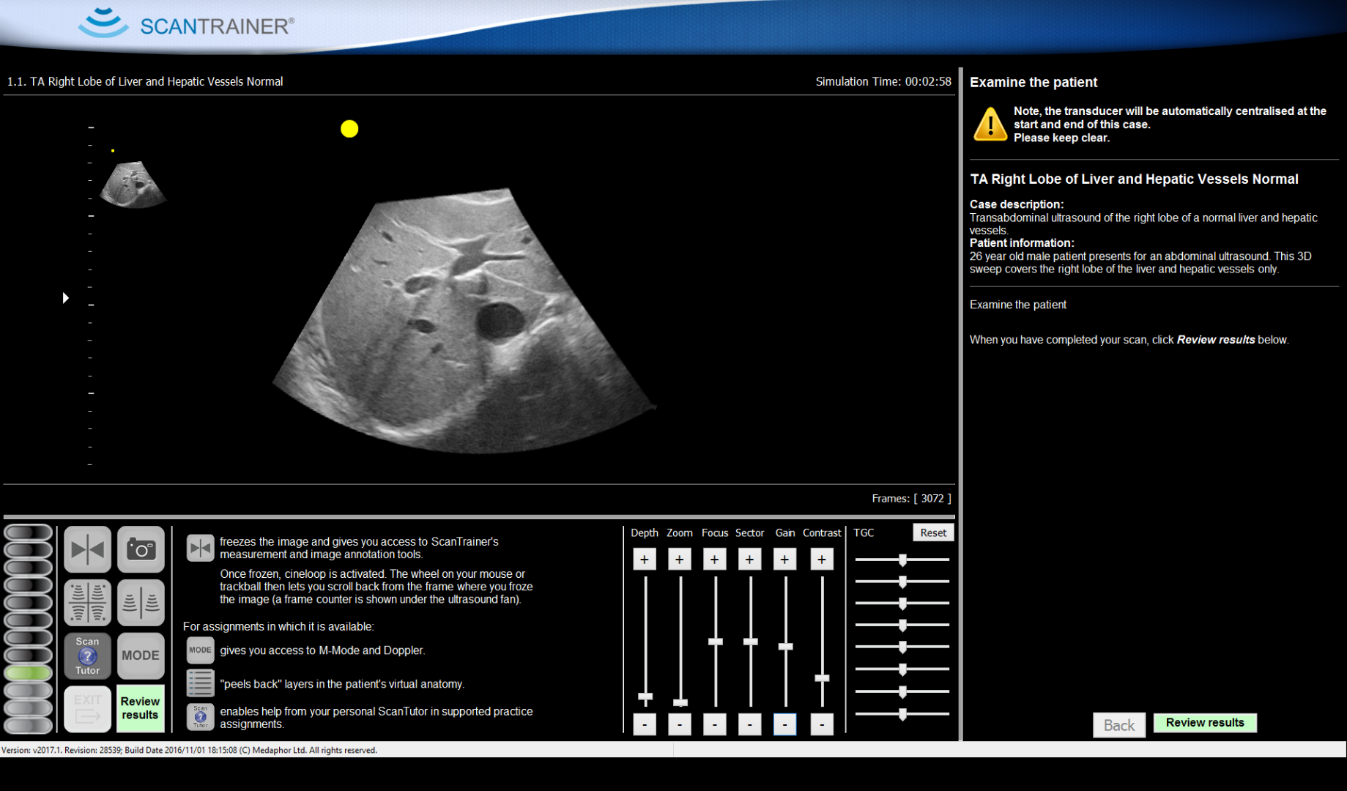Viewport: 1347px width, 791px height.
Task: Click the greyed-out EXIT button
Action: [87, 709]
